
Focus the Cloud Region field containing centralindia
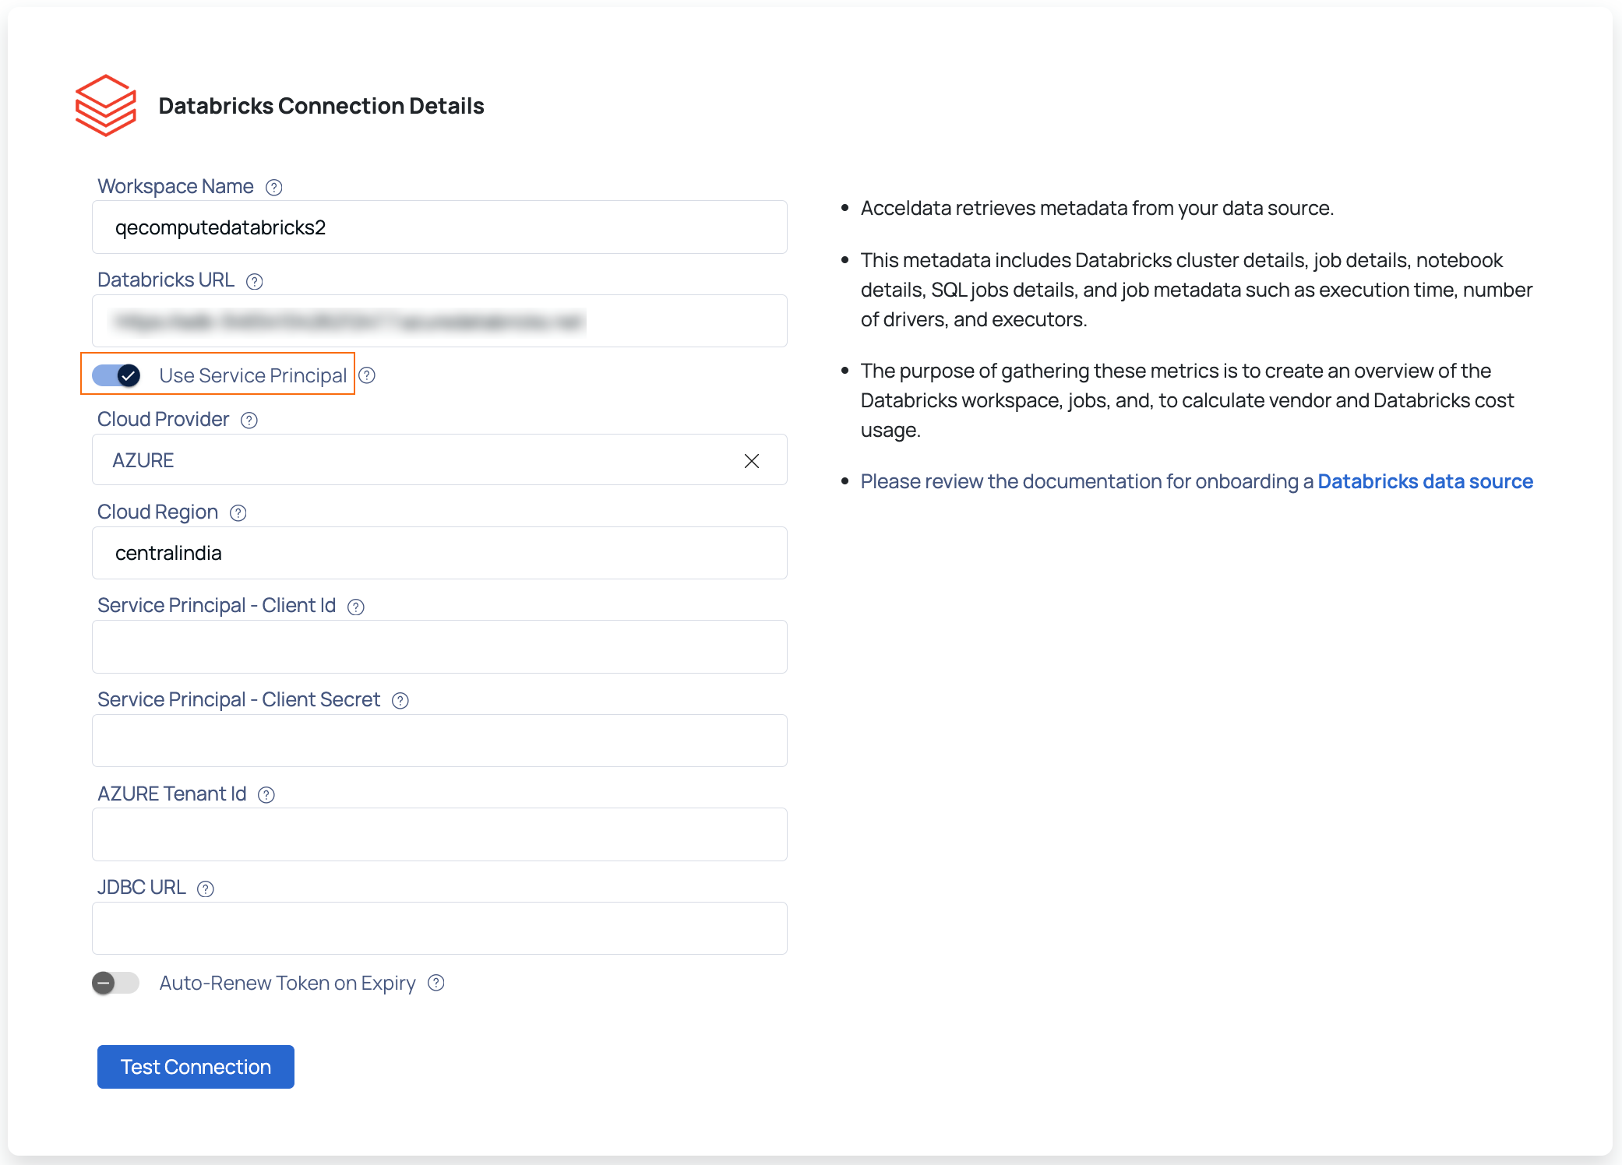tap(439, 553)
